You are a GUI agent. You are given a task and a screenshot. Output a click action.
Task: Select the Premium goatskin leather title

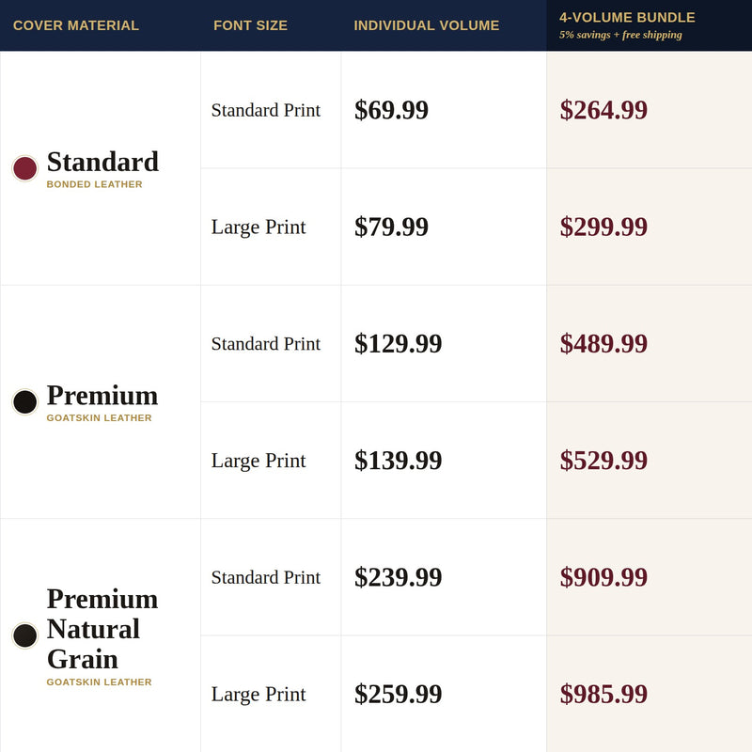pos(102,395)
